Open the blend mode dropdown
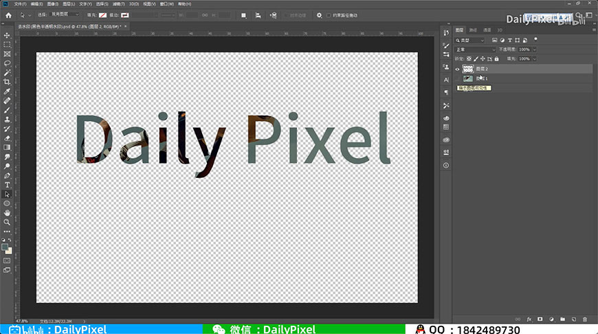This screenshot has width=598, height=334. 475,49
